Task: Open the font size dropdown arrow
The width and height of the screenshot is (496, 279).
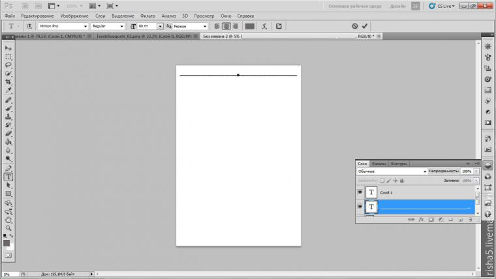Action: point(161,26)
